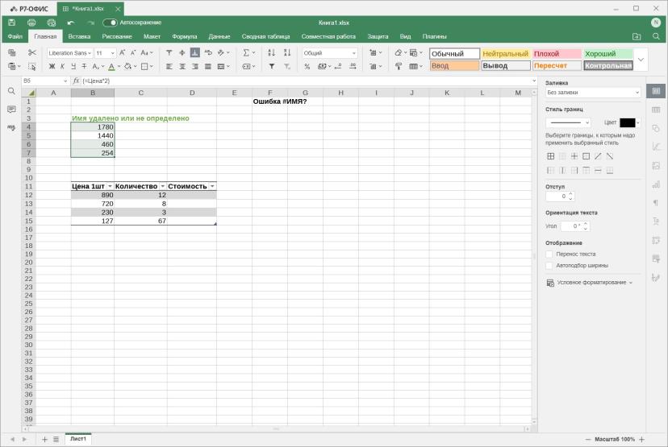Open the Liberation Sans font dropdown
This screenshot has width=668, height=447.
[x=70, y=52]
